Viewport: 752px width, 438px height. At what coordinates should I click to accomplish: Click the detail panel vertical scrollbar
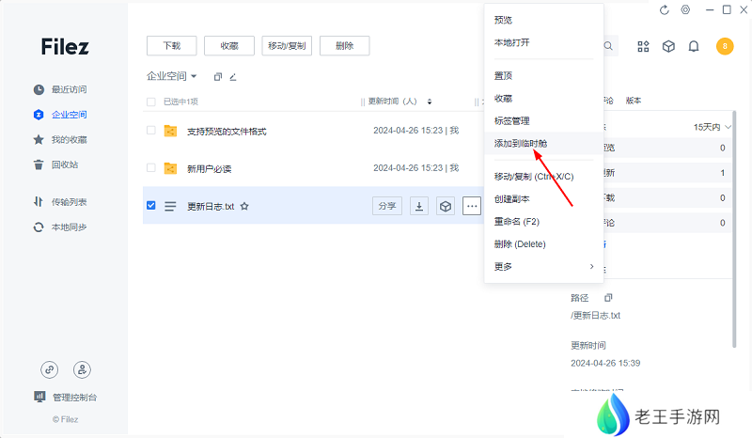click(x=734, y=228)
